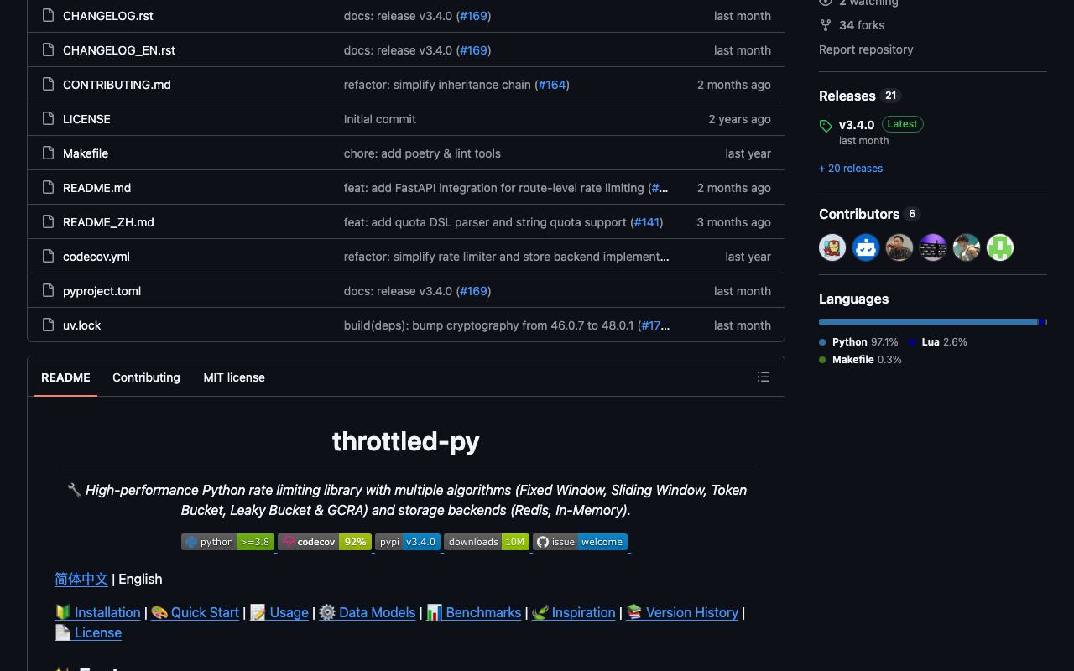This screenshot has width=1074, height=671.
Task: Open the MIT license tab
Action: coord(234,377)
